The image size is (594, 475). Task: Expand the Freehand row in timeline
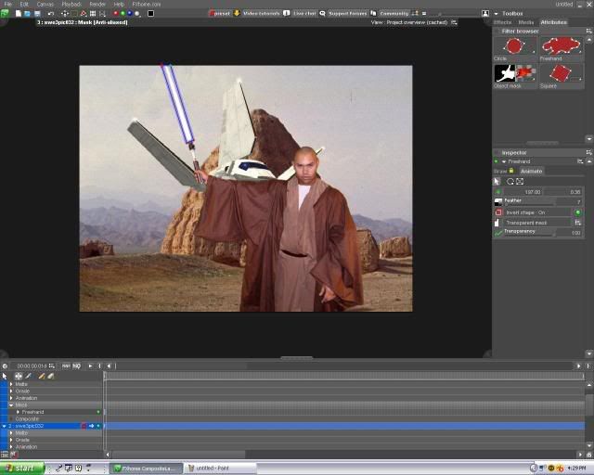tap(18, 412)
